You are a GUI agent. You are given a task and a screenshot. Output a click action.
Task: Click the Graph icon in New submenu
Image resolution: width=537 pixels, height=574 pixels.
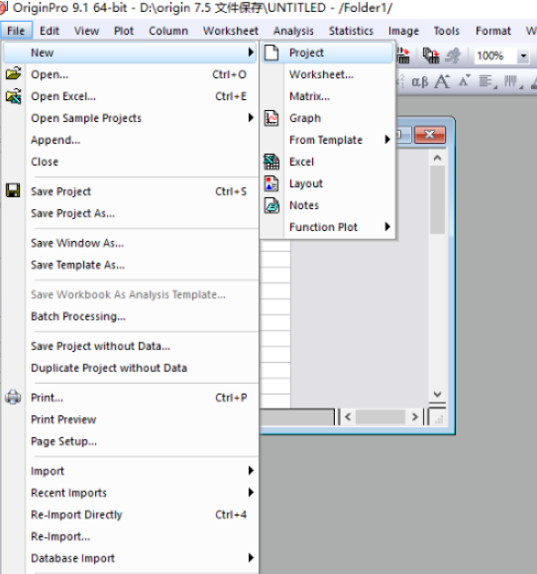tap(271, 118)
